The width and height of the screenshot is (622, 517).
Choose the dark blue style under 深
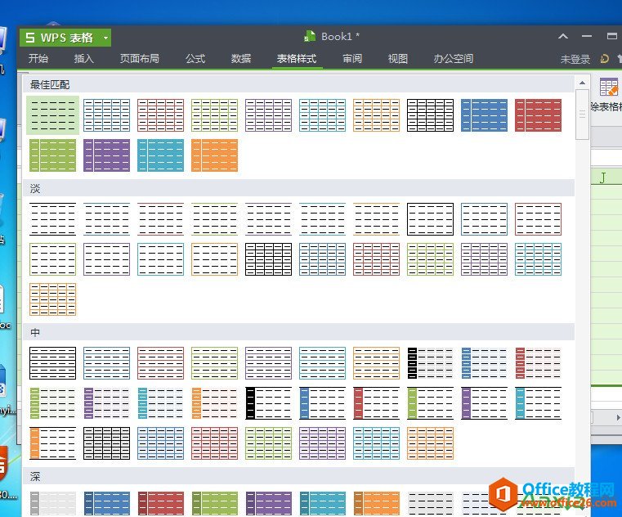tap(107, 503)
